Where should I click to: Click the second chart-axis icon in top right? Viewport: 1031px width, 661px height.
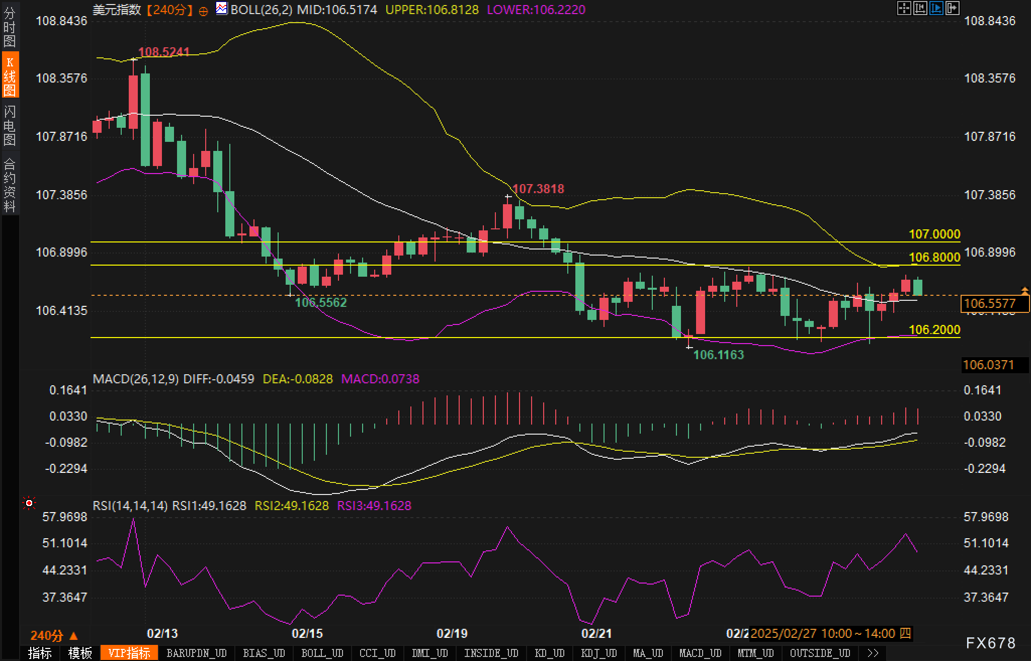920,9
